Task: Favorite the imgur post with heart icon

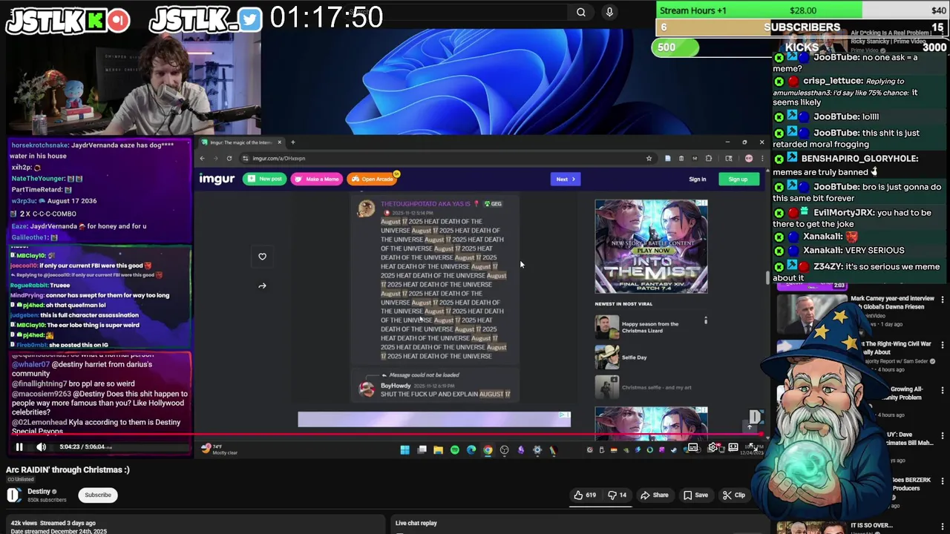Action: (x=262, y=257)
